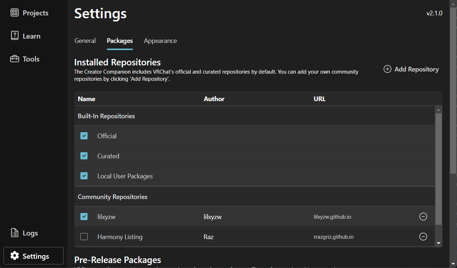Open the Appearance settings tab
The width and height of the screenshot is (457, 268).
pyautogui.click(x=160, y=41)
